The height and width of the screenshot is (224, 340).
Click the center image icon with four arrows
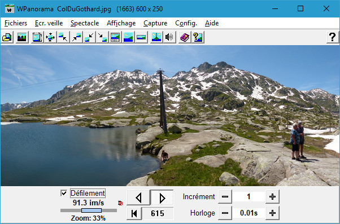pyautogui.click(x=50, y=37)
